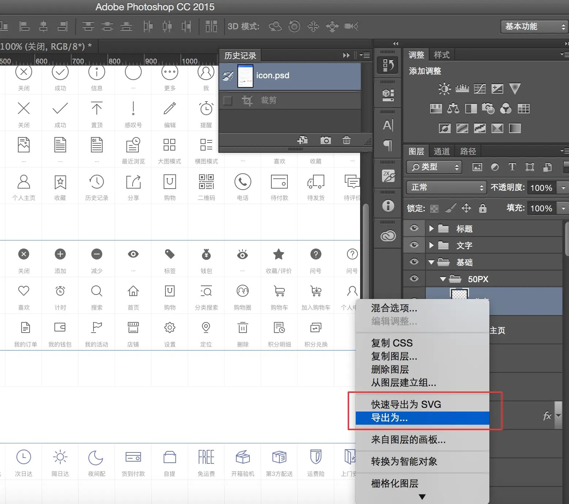Open the Paragraph panel icon
The height and width of the screenshot is (504, 569).
point(388,145)
